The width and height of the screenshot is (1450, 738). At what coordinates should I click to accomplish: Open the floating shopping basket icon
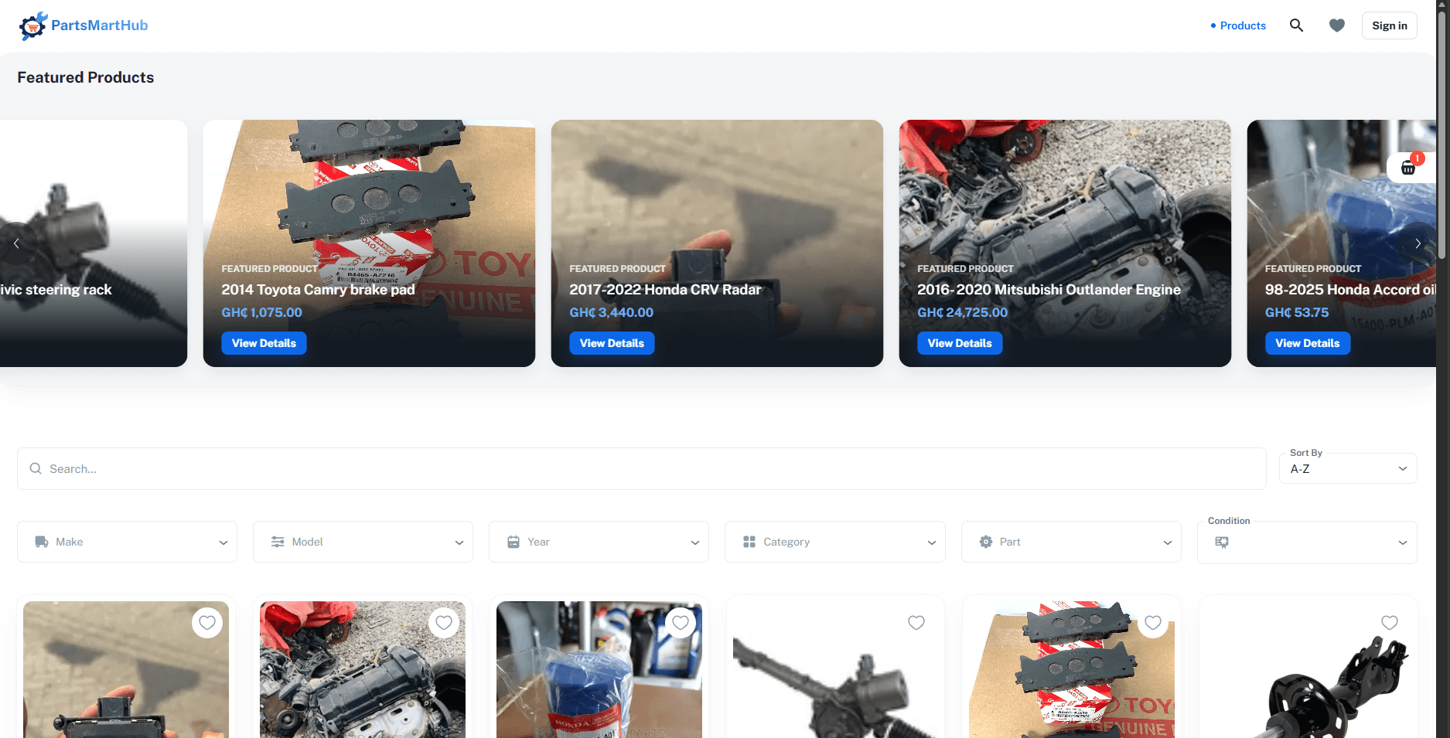click(x=1409, y=167)
